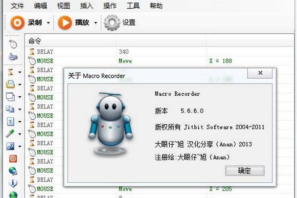Open the 工具 menu
Screen dimensions: 297x198
pos(133,6)
